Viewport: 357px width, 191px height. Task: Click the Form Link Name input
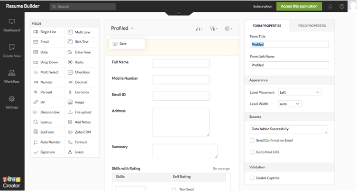click(289, 65)
